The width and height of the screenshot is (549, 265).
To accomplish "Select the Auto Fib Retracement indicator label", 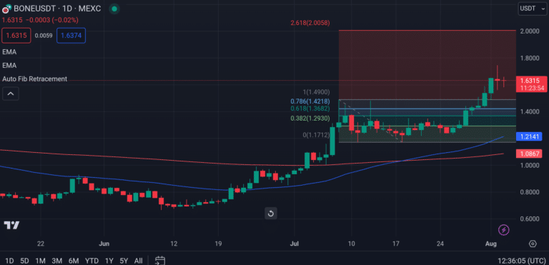I will tap(34, 79).
